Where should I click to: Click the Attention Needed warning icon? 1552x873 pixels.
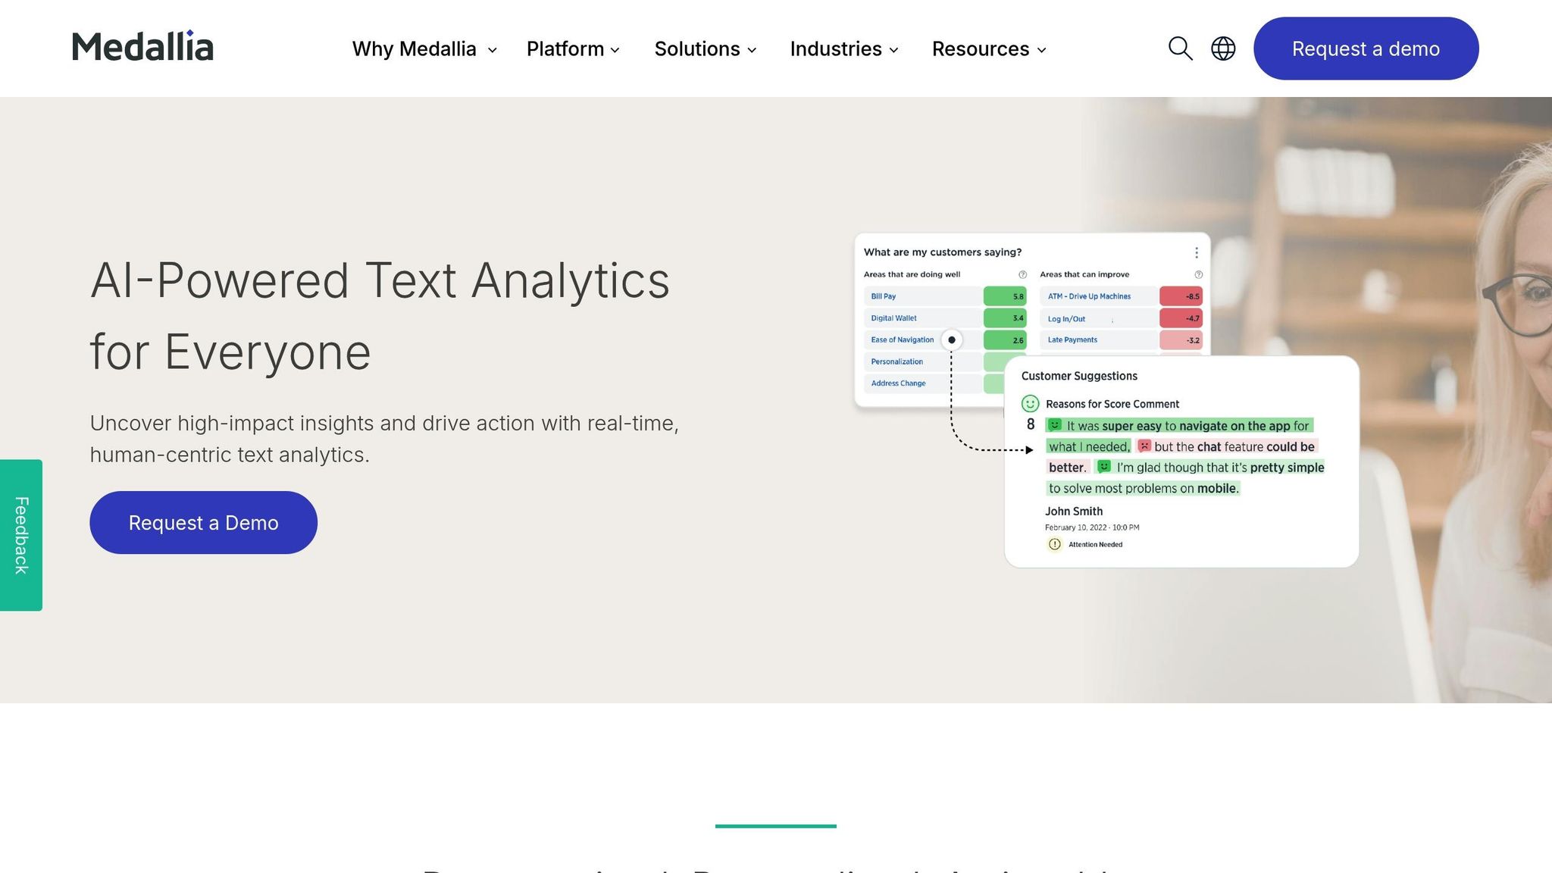pyautogui.click(x=1054, y=544)
